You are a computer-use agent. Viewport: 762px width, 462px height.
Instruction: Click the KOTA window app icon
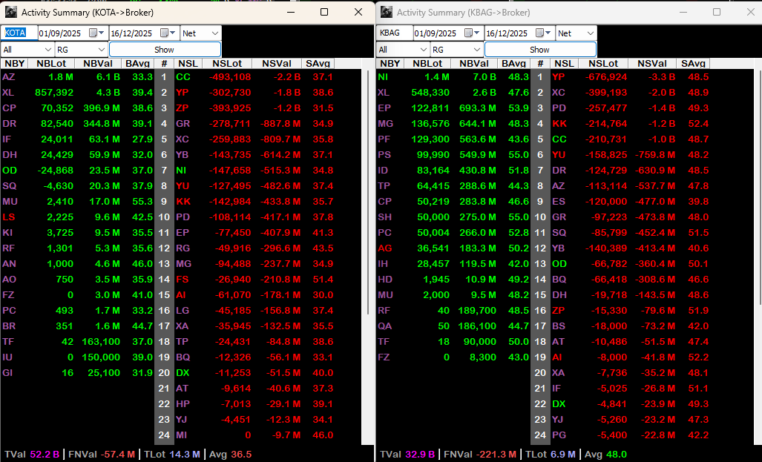pyautogui.click(x=10, y=12)
